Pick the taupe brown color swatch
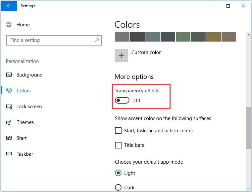 coord(229,37)
